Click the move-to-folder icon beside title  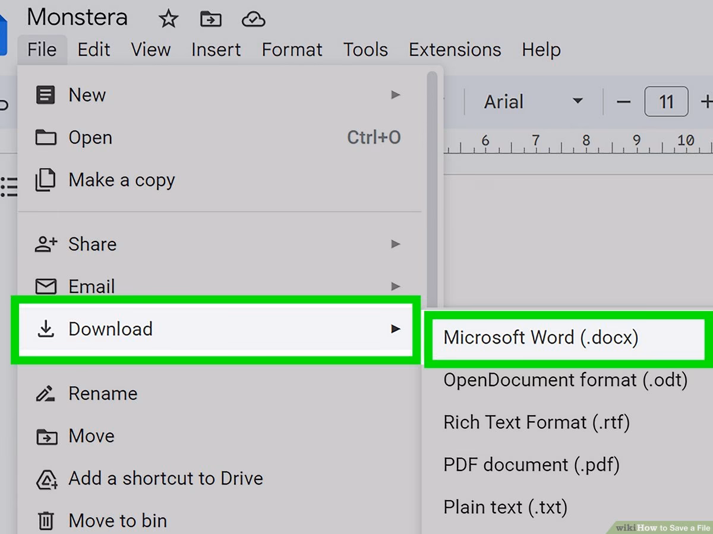[210, 20]
